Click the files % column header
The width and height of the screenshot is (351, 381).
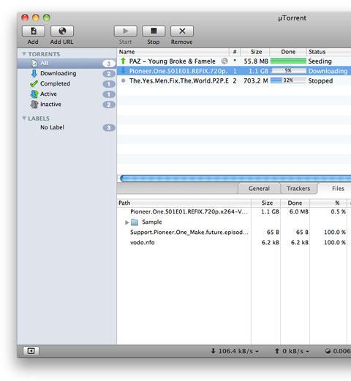(x=328, y=203)
